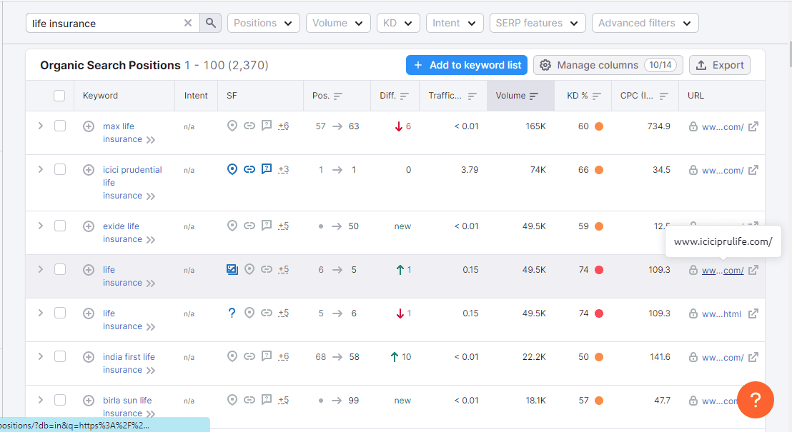Expand the max life insurance row
Screen dimensions: 792x432
tap(41, 126)
